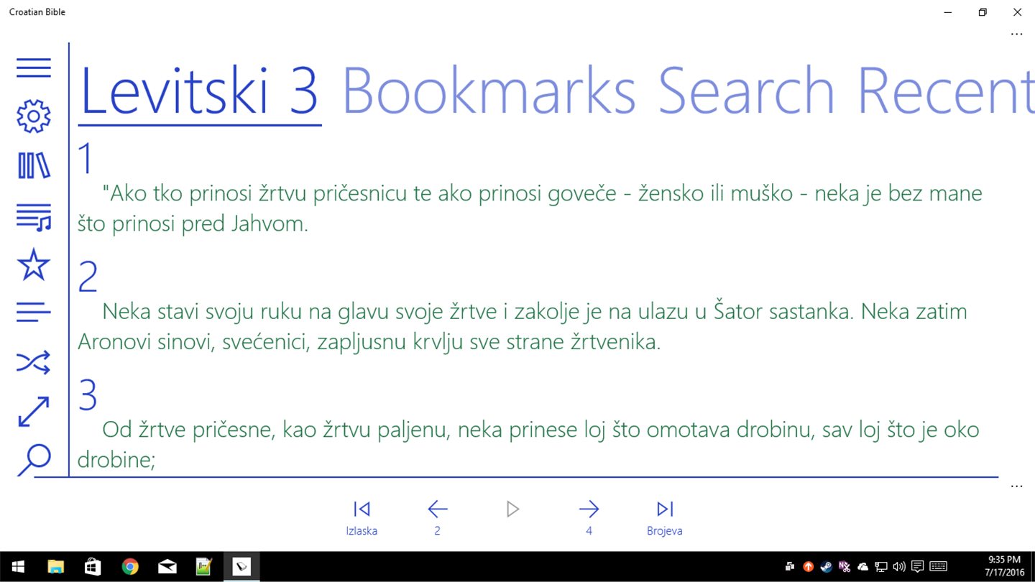Screen dimensions: 1035x582
Task: Click the shuffle random icon
Action: pos(34,363)
